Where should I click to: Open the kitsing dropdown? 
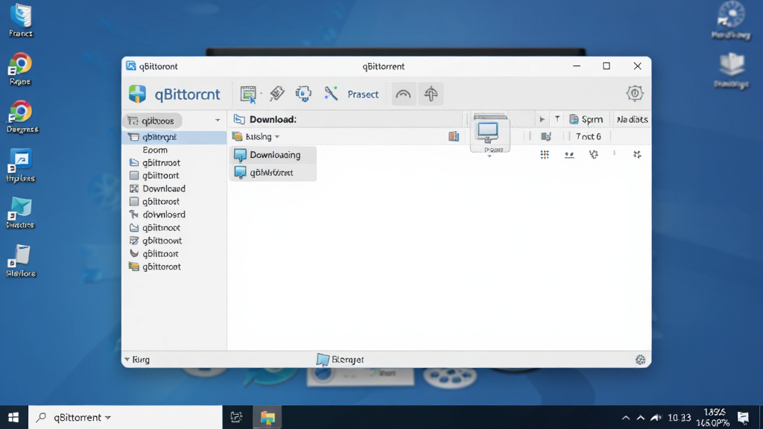[256, 137]
